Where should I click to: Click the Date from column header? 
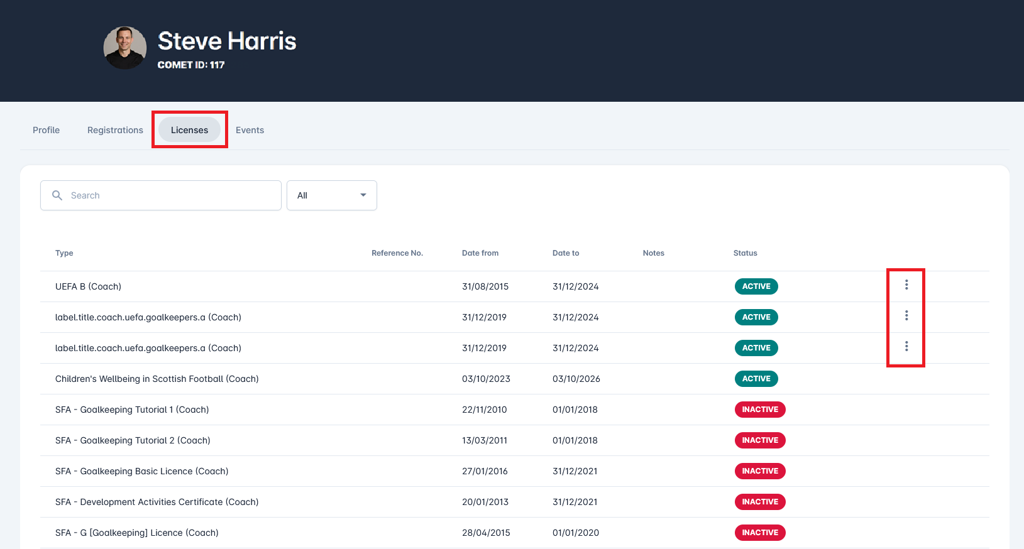pyautogui.click(x=480, y=253)
